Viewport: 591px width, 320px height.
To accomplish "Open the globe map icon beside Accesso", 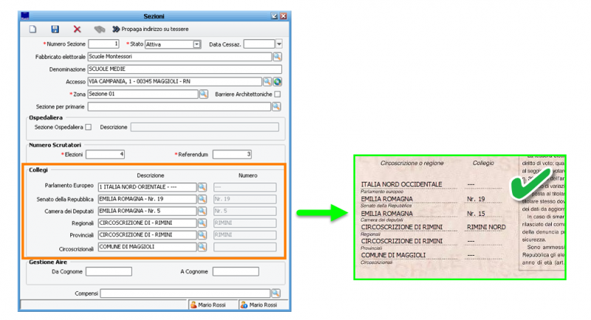I will pyautogui.click(x=278, y=81).
